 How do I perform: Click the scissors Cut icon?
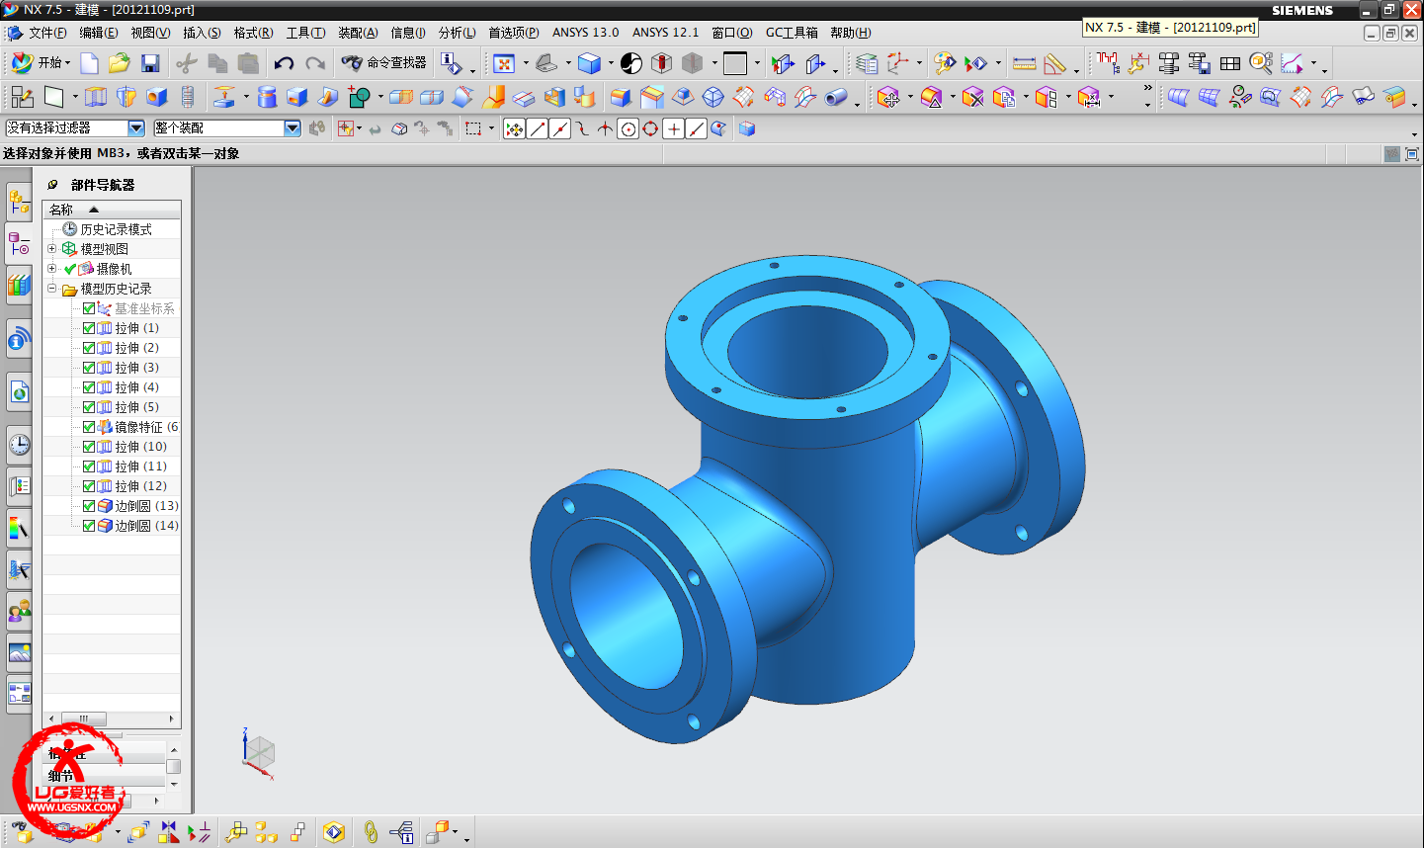(x=186, y=64)
